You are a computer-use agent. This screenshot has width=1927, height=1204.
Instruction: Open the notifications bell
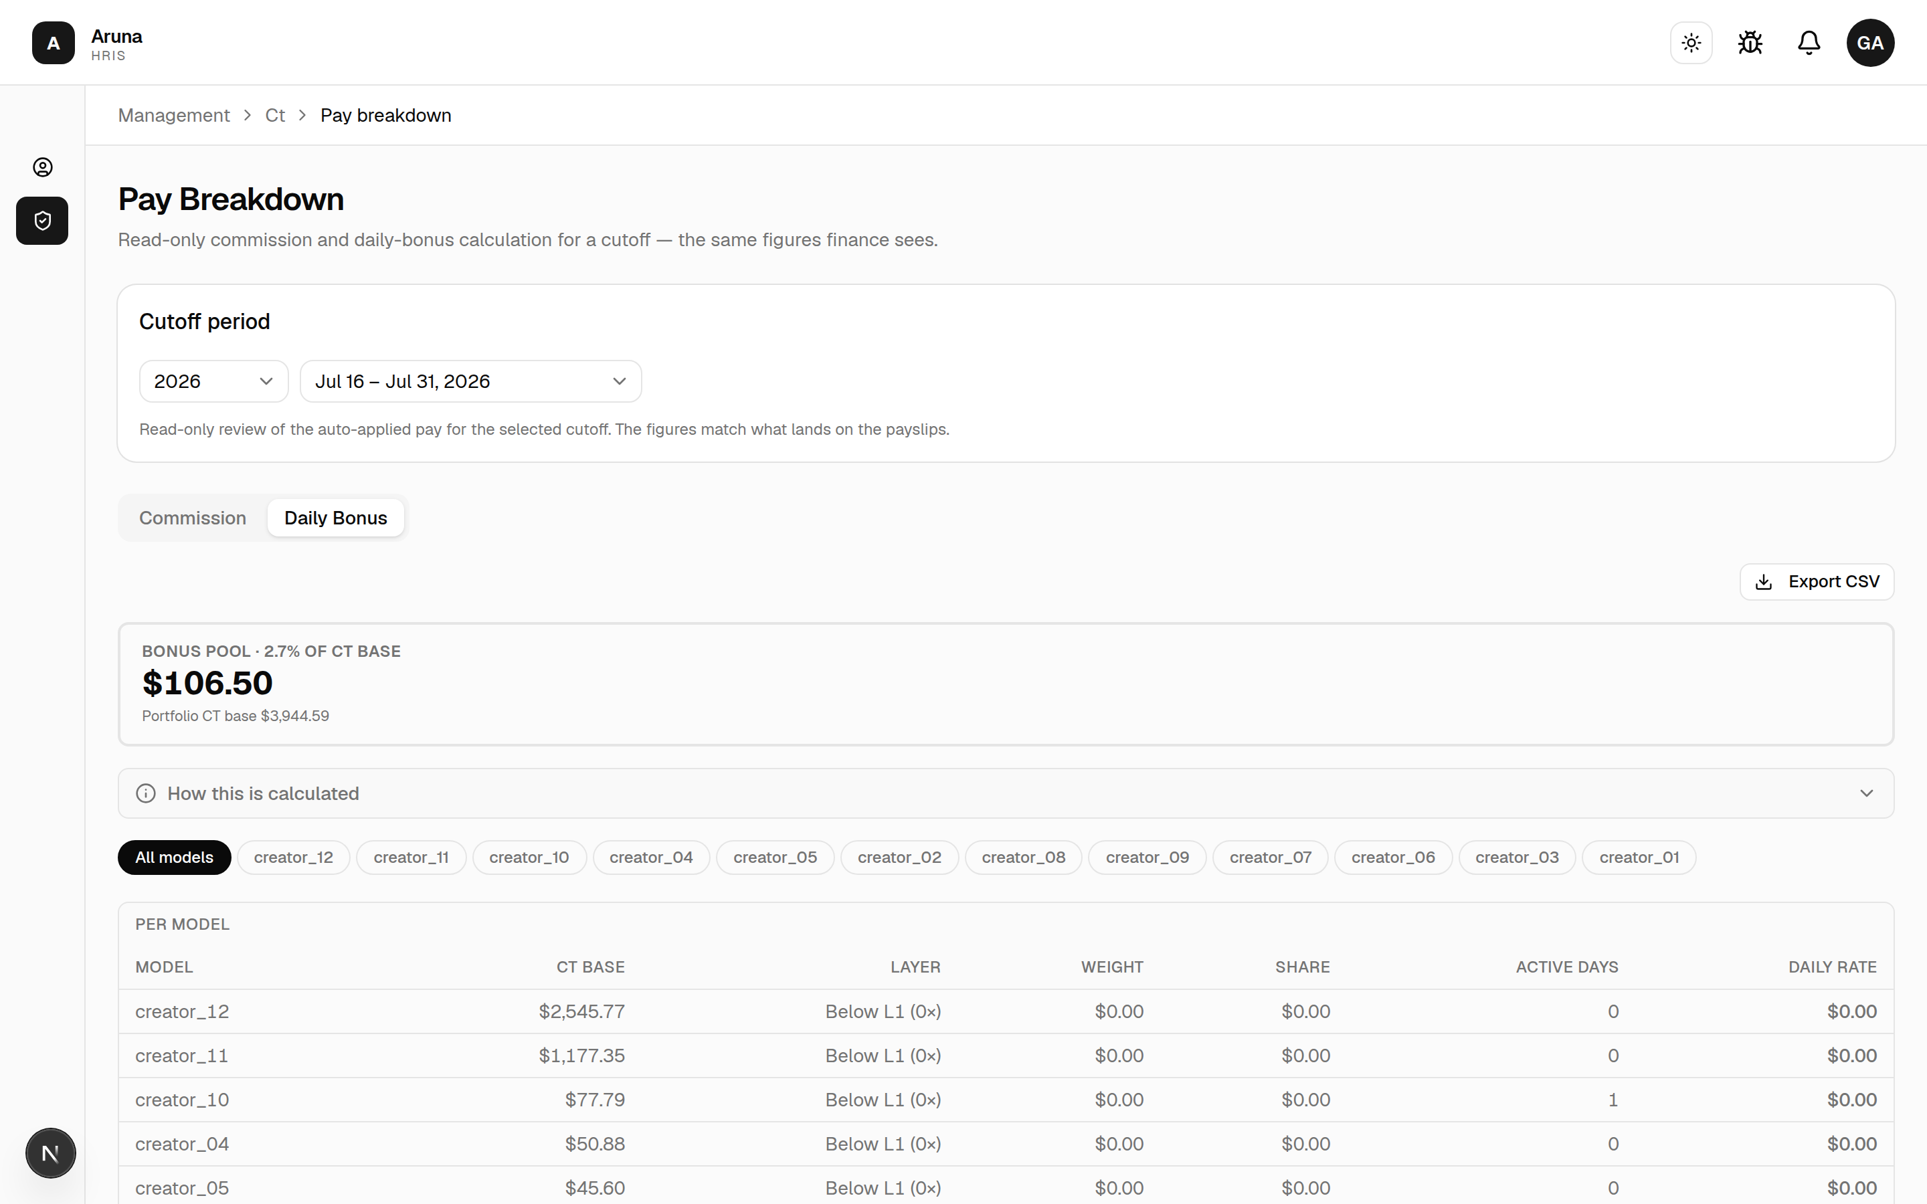click(1809, 42)
